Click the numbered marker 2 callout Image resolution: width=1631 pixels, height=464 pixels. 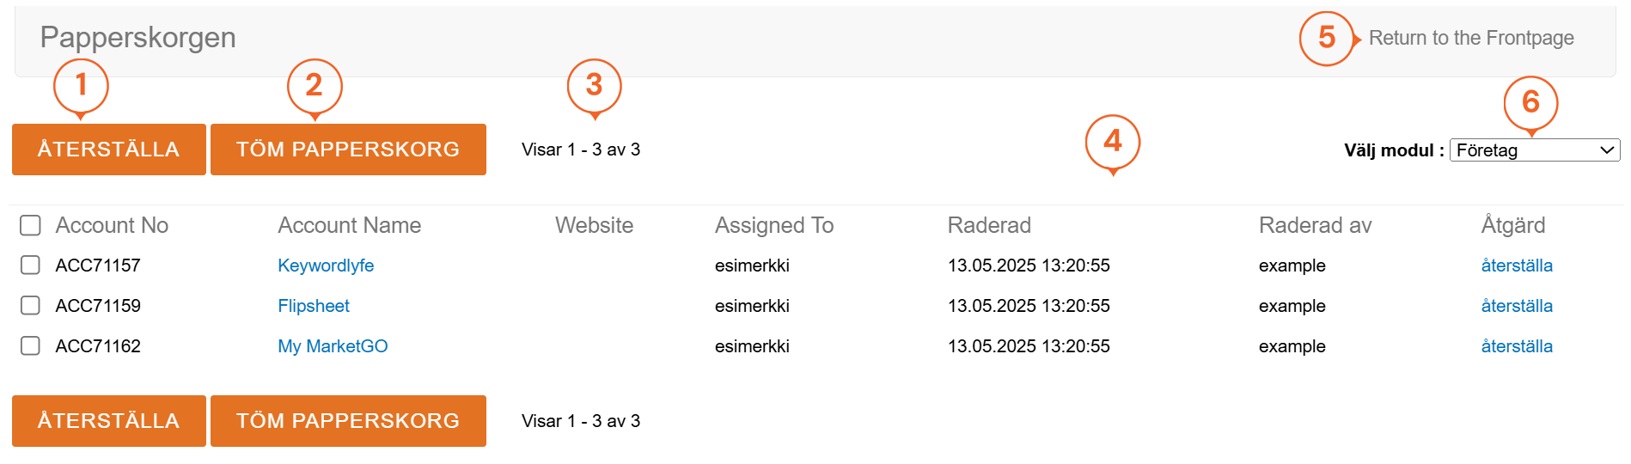click(x=315, y=85)
